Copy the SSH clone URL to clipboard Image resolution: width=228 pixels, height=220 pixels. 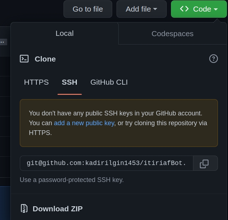(x=205, y=164)
